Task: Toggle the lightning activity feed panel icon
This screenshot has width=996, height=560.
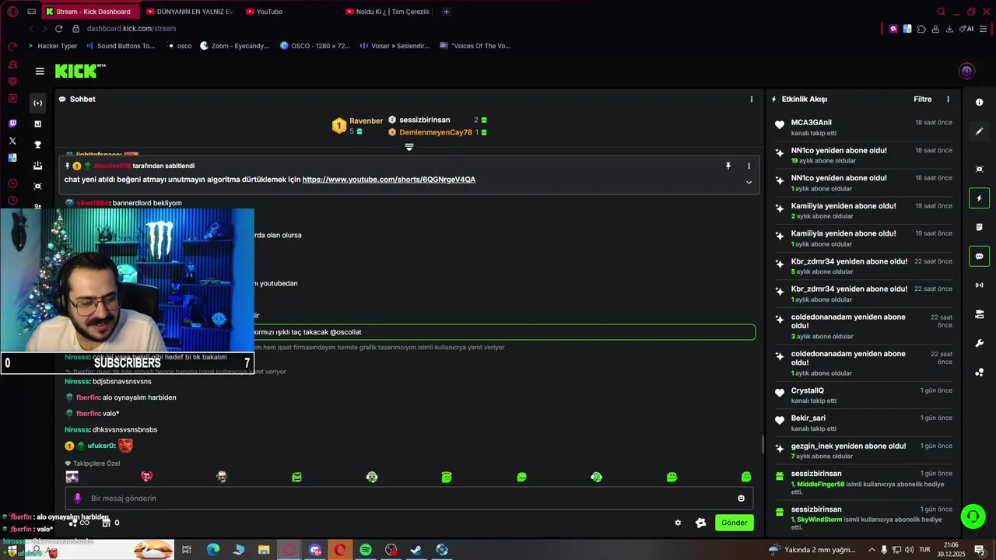Action: pos(979,198)
